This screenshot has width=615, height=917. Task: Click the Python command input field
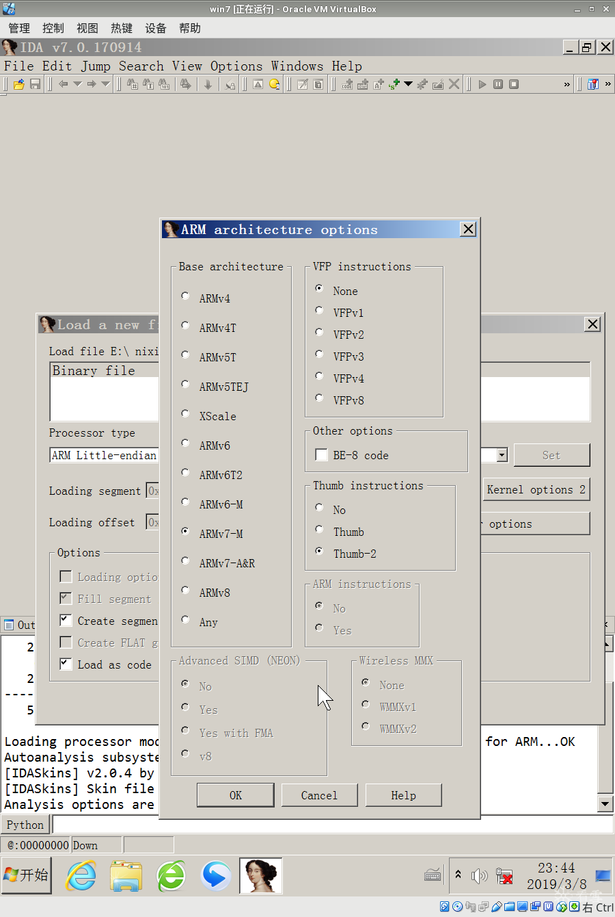click(x=333, y=825)
